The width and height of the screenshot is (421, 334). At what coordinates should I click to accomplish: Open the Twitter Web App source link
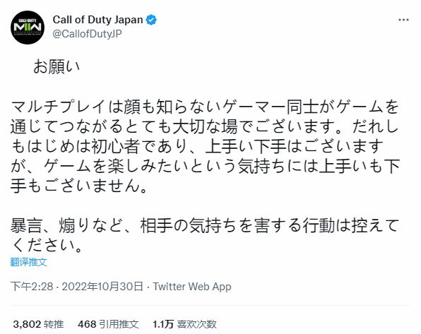tap(192, 287)
